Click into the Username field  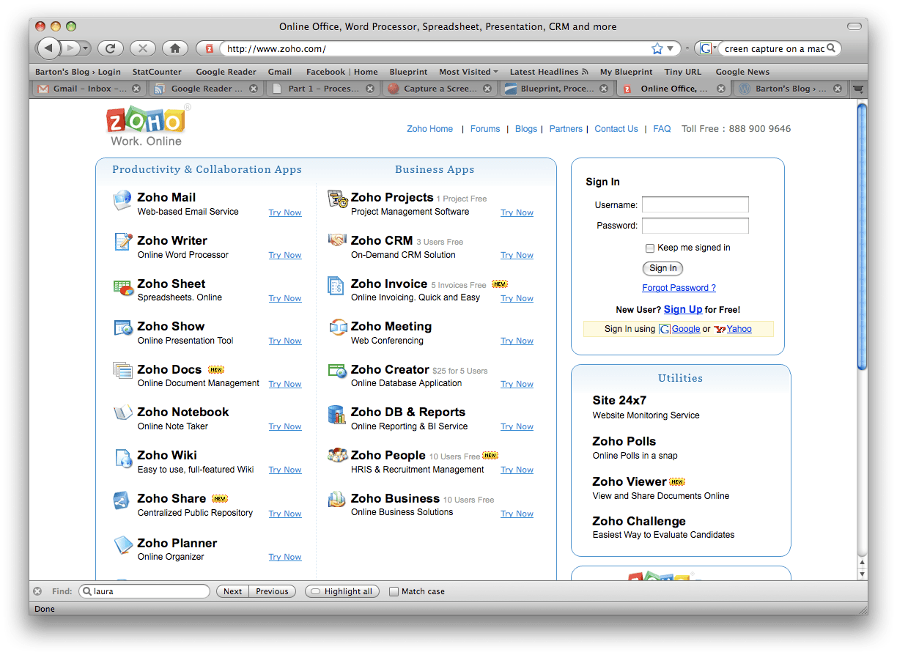pos(695,204)
